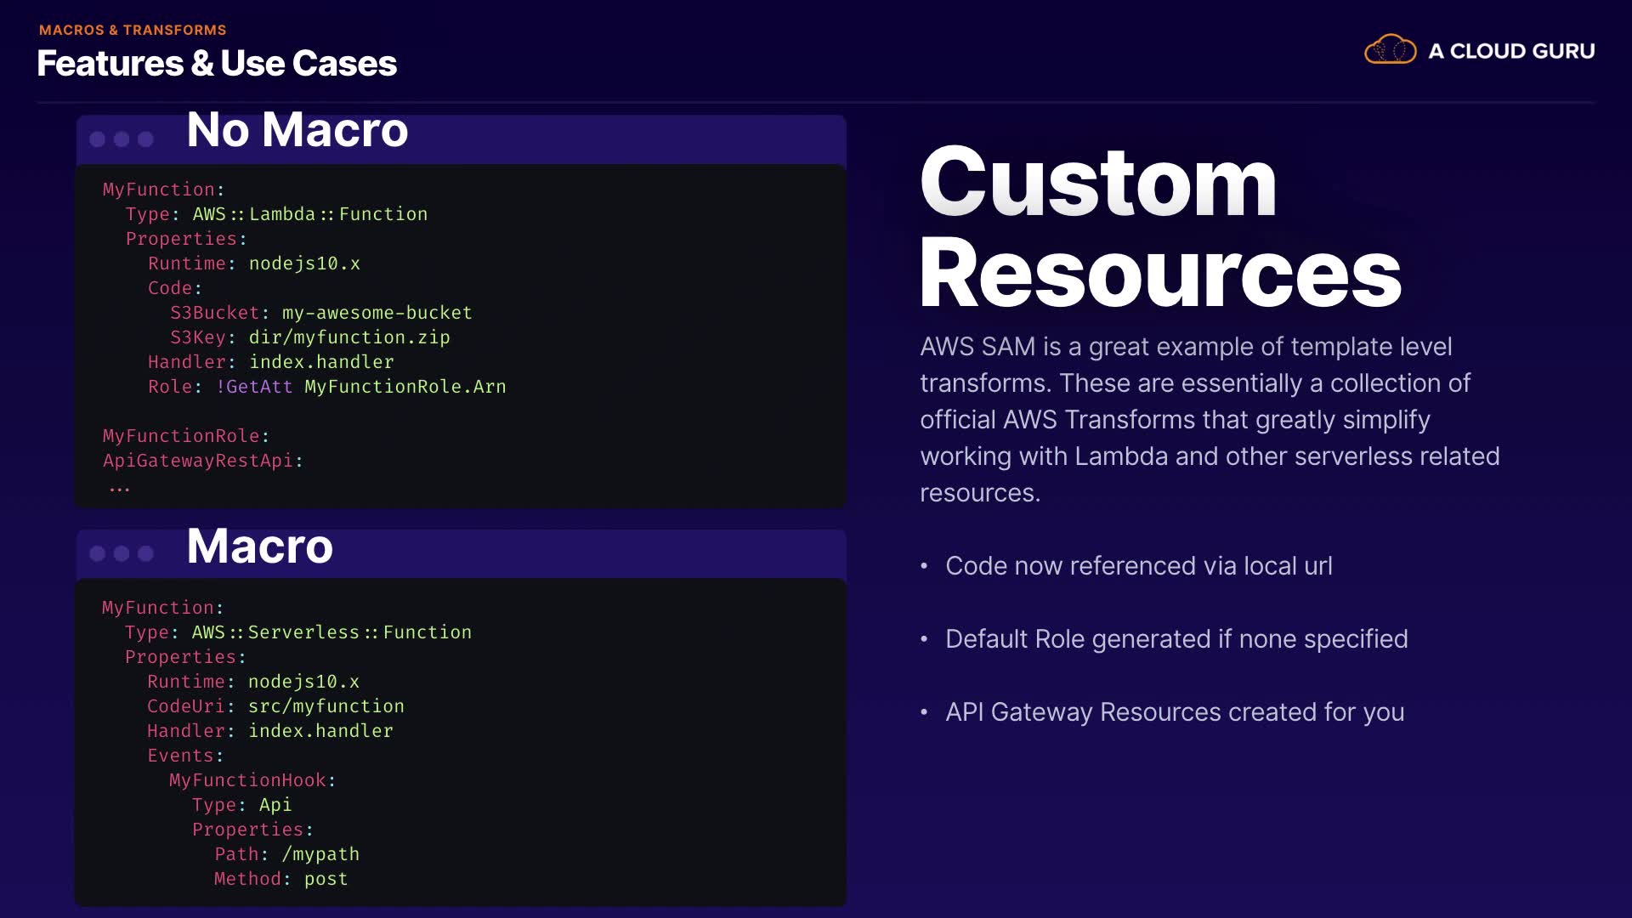Click the AWS::Serverless::Function type value
Image resolution: width=1632 pixels, height=918 pixels.
pos(331,632)
